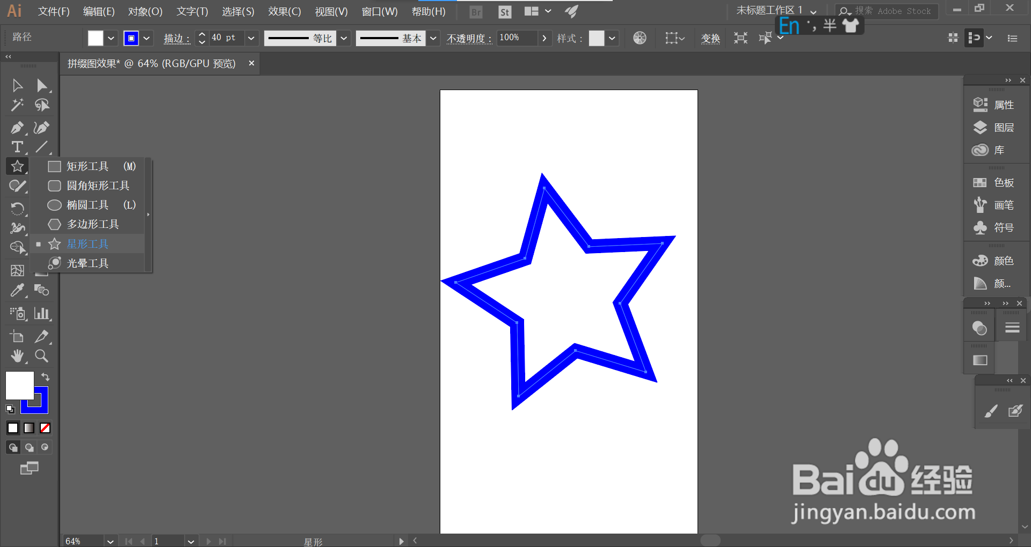Open the 色板 swatches panel
The image size is (1031, 547).
tap(994, 183)
